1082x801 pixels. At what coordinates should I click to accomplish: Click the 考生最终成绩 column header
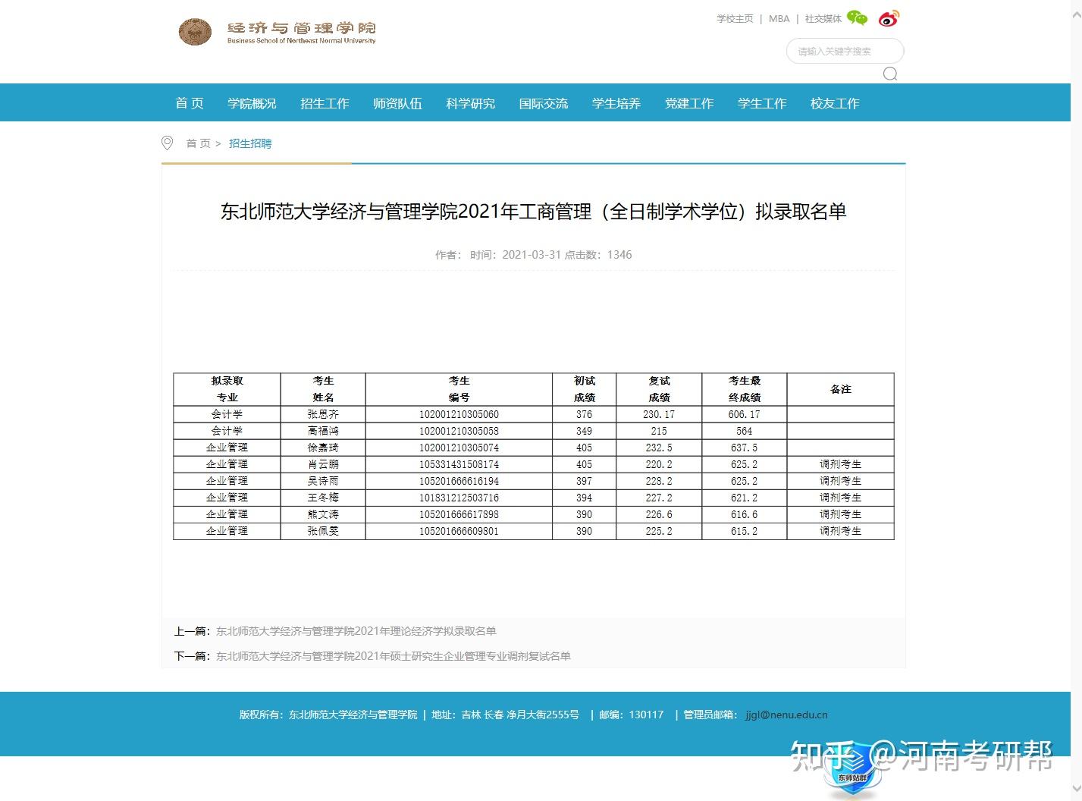click(745, 389)
